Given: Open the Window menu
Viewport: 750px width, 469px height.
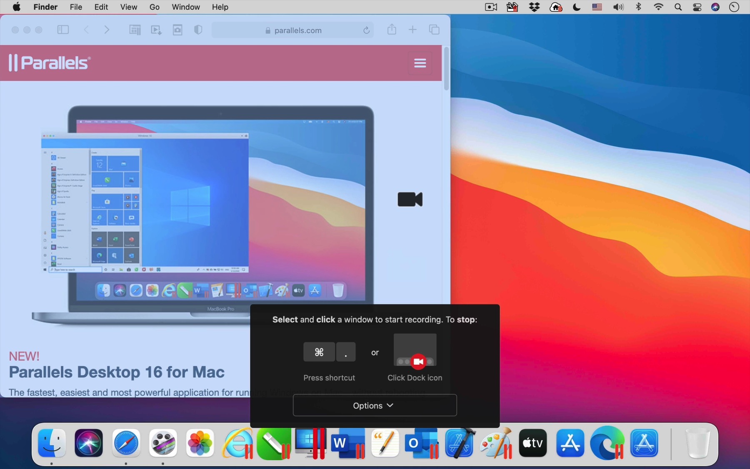Looking at the screenshot, I should tap(185, 7).
